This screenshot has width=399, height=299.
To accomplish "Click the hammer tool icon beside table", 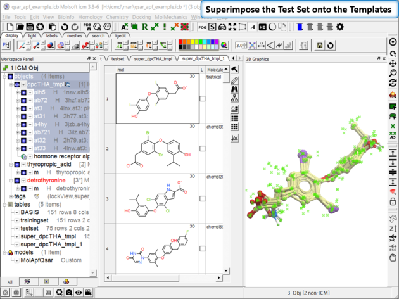I will pyautogui.click(x=235, y=70).
